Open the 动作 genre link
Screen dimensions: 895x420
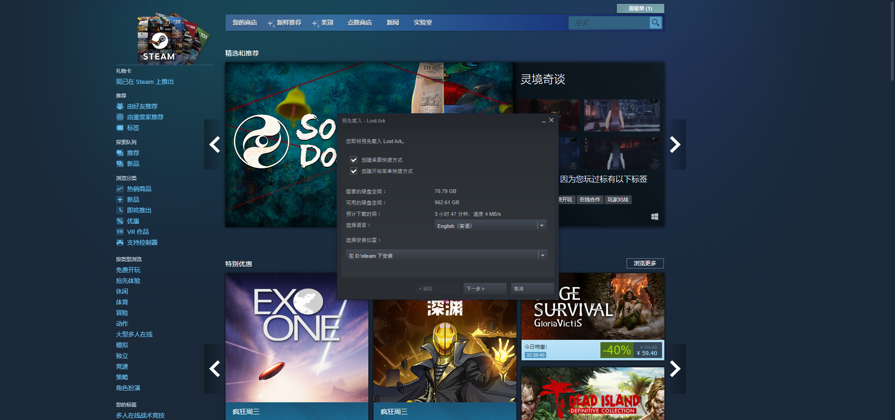pyautogui.click(x=122, y=324)
